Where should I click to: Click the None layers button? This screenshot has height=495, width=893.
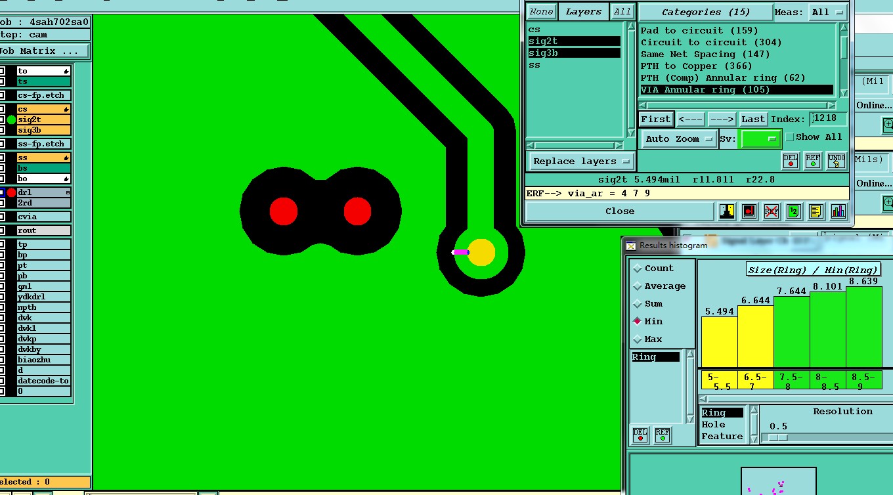click(x=541, y=12)
